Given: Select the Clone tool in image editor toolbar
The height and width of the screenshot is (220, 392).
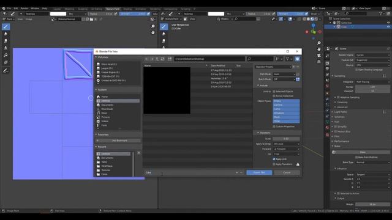Looking at the screenshot, I should (x=6, y=48).
